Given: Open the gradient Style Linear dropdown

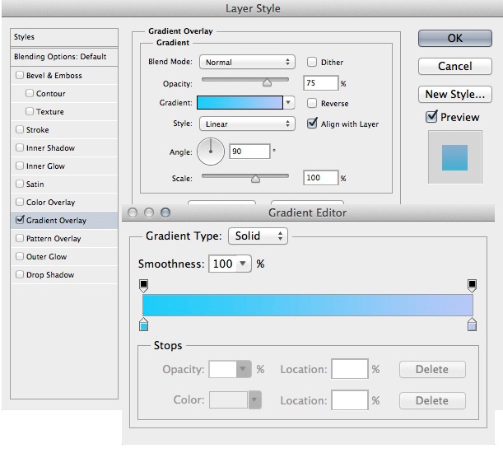Looking at the screenshot, I should click(247, 124).
